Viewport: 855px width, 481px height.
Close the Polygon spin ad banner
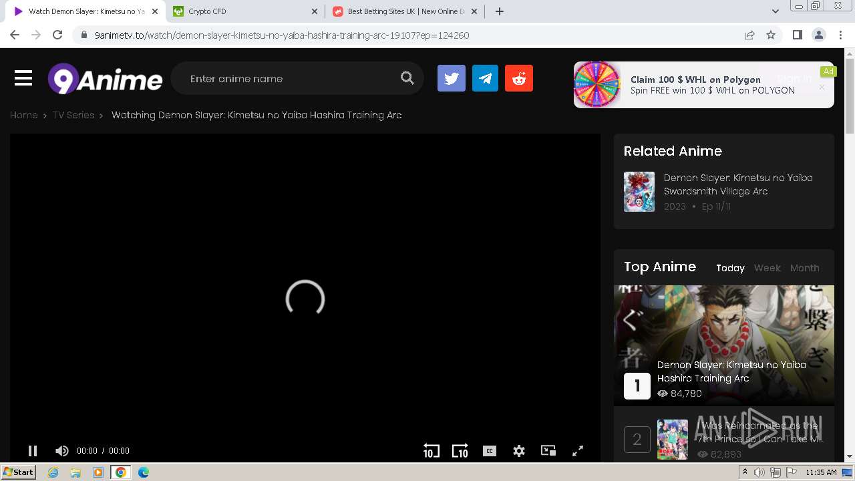point(822,88)
